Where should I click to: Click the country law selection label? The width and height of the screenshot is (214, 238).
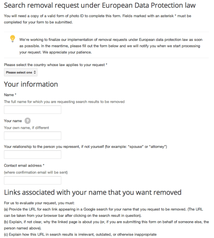pos(56,65)
